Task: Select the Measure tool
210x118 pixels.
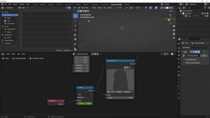Action: pos(75,49)
